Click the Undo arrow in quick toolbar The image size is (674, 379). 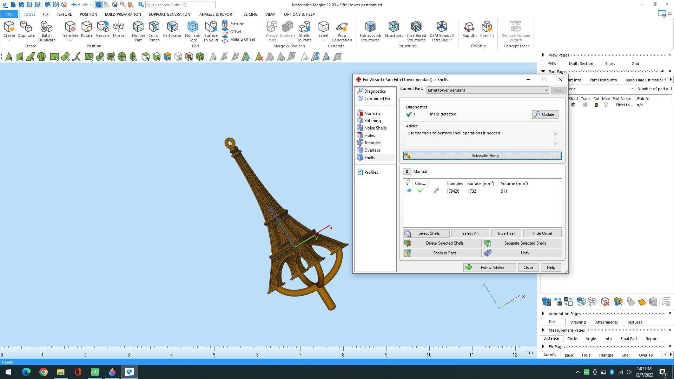(74, 5)
